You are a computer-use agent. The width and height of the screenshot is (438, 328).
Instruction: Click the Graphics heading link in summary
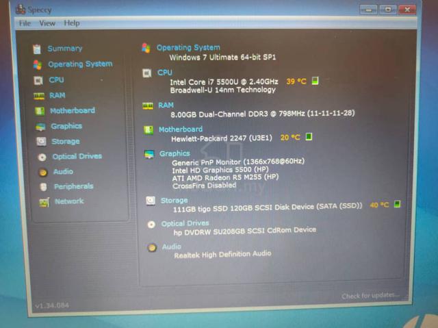[175, 153]
